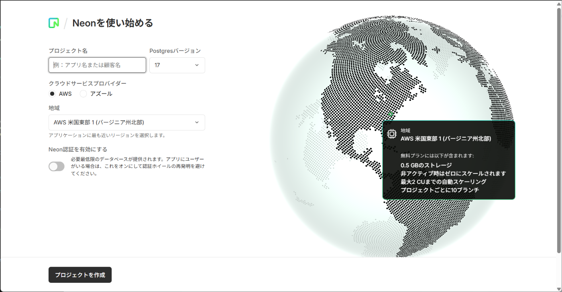Click 最大2 CUまでの自動スケーリング text
The image size is (562, 292).
click(x=444, y=182)
